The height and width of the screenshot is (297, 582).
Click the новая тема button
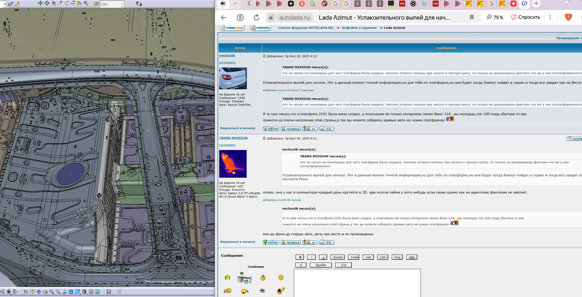pos(232,28)
